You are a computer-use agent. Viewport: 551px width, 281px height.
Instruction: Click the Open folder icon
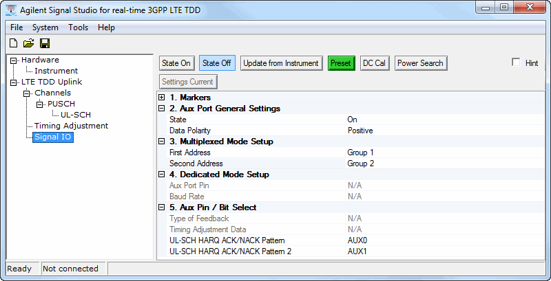[28, 43]
